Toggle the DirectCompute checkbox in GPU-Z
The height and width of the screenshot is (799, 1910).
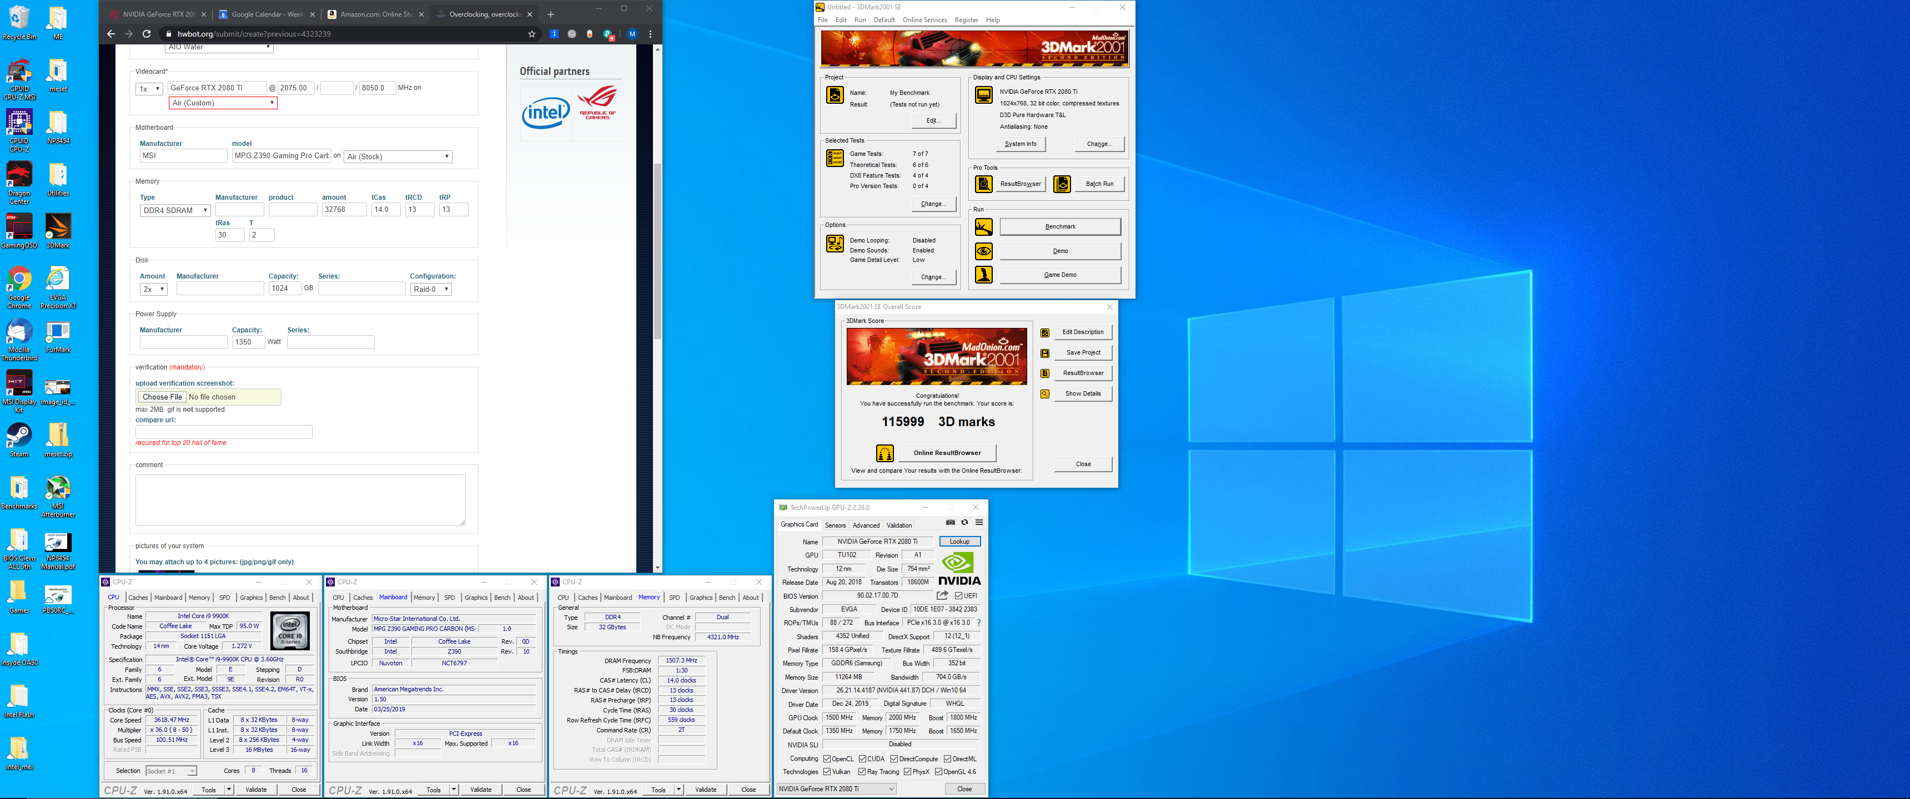coord(894,759)
